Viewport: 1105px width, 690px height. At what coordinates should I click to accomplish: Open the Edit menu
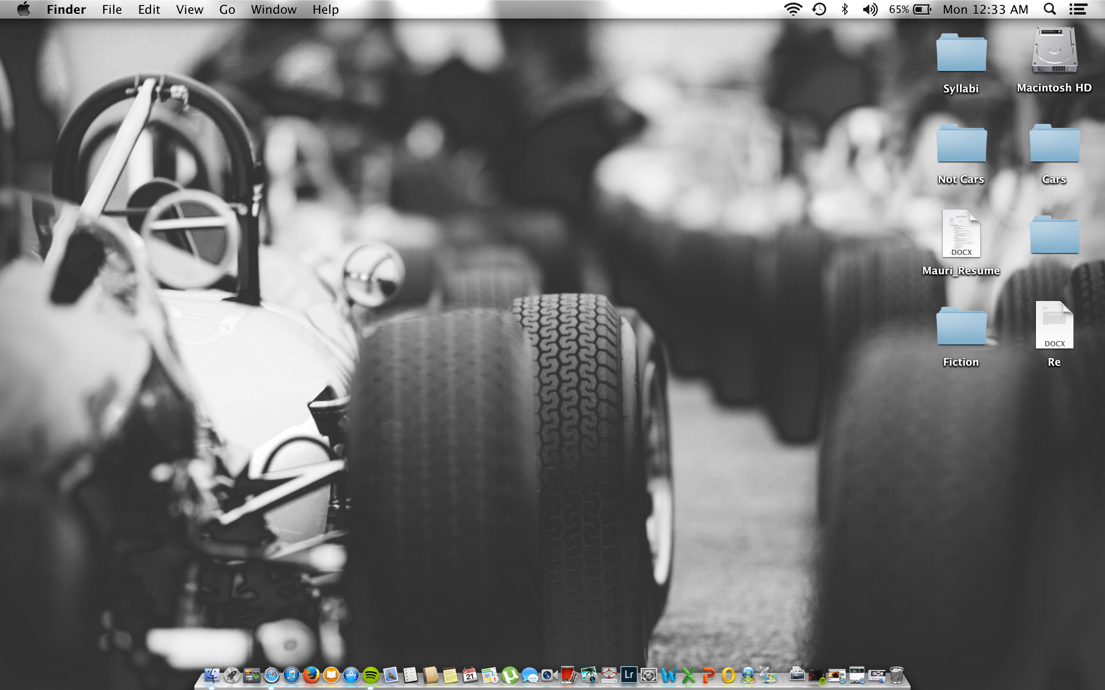149,9
